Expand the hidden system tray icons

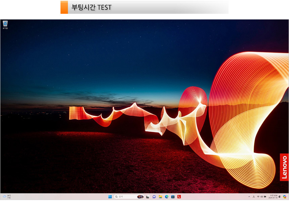(x=249, y=197)
